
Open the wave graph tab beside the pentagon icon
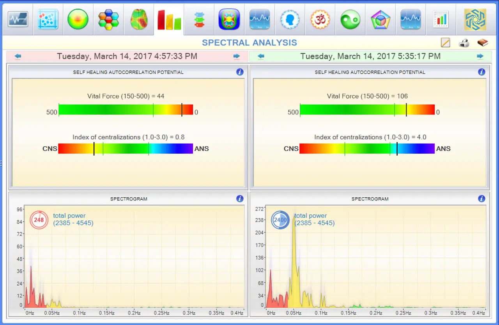coord(411,19)
